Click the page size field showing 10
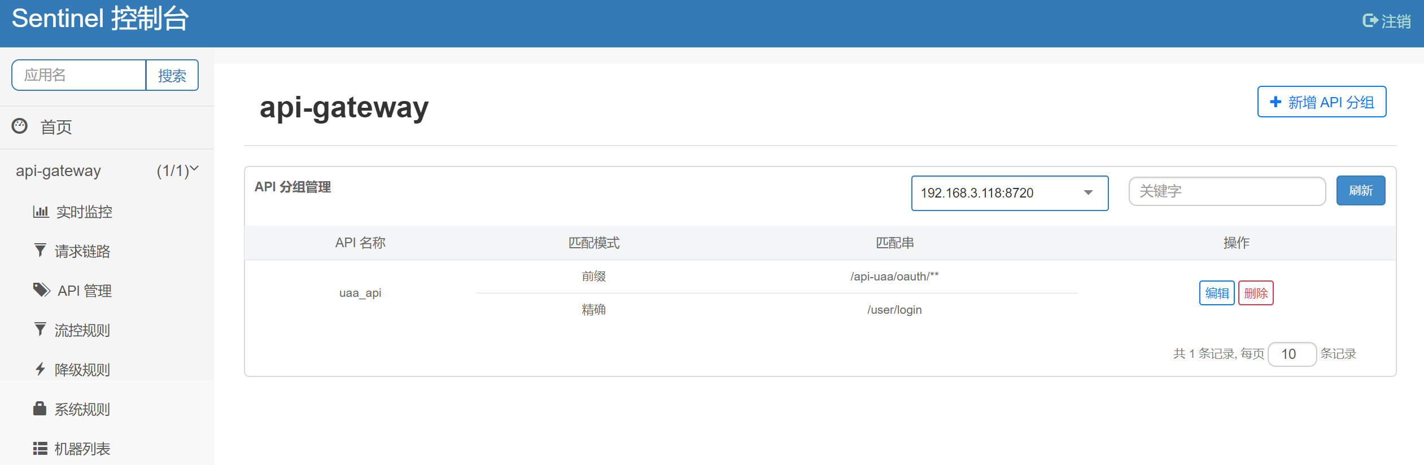 [1292, 354]
